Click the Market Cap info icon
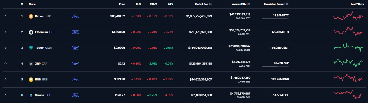 pos(210,4)
